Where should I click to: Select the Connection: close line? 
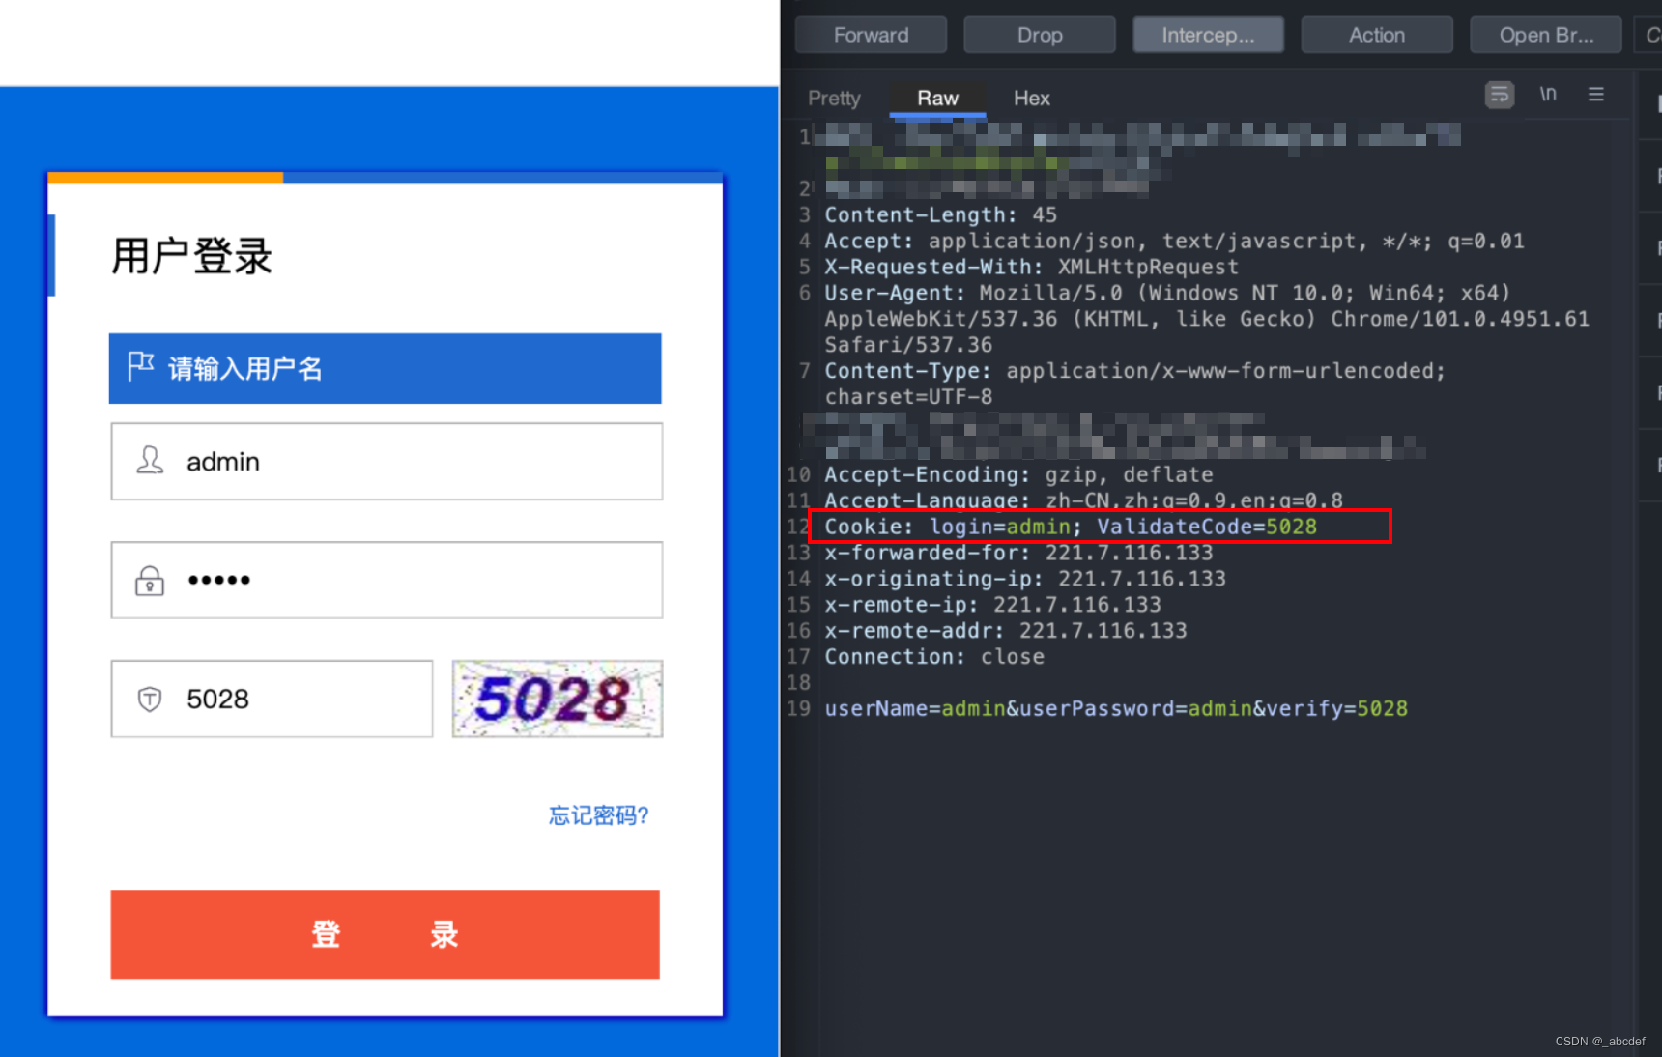tap(934, 657)
